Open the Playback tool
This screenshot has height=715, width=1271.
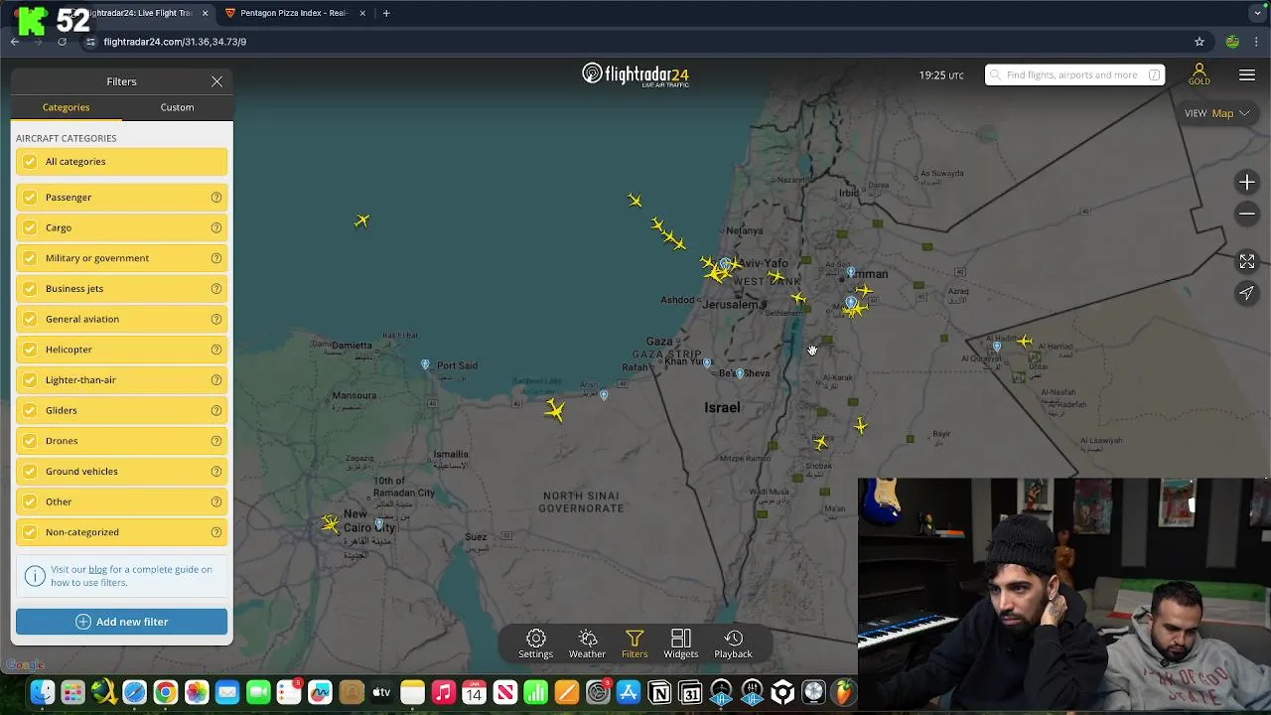pos(733,643)
